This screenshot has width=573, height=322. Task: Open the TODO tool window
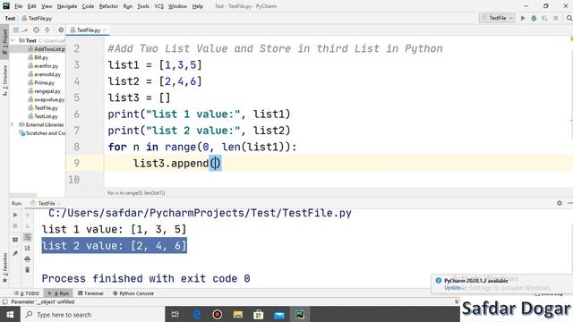pyautogui.click(x=28, y=293)
